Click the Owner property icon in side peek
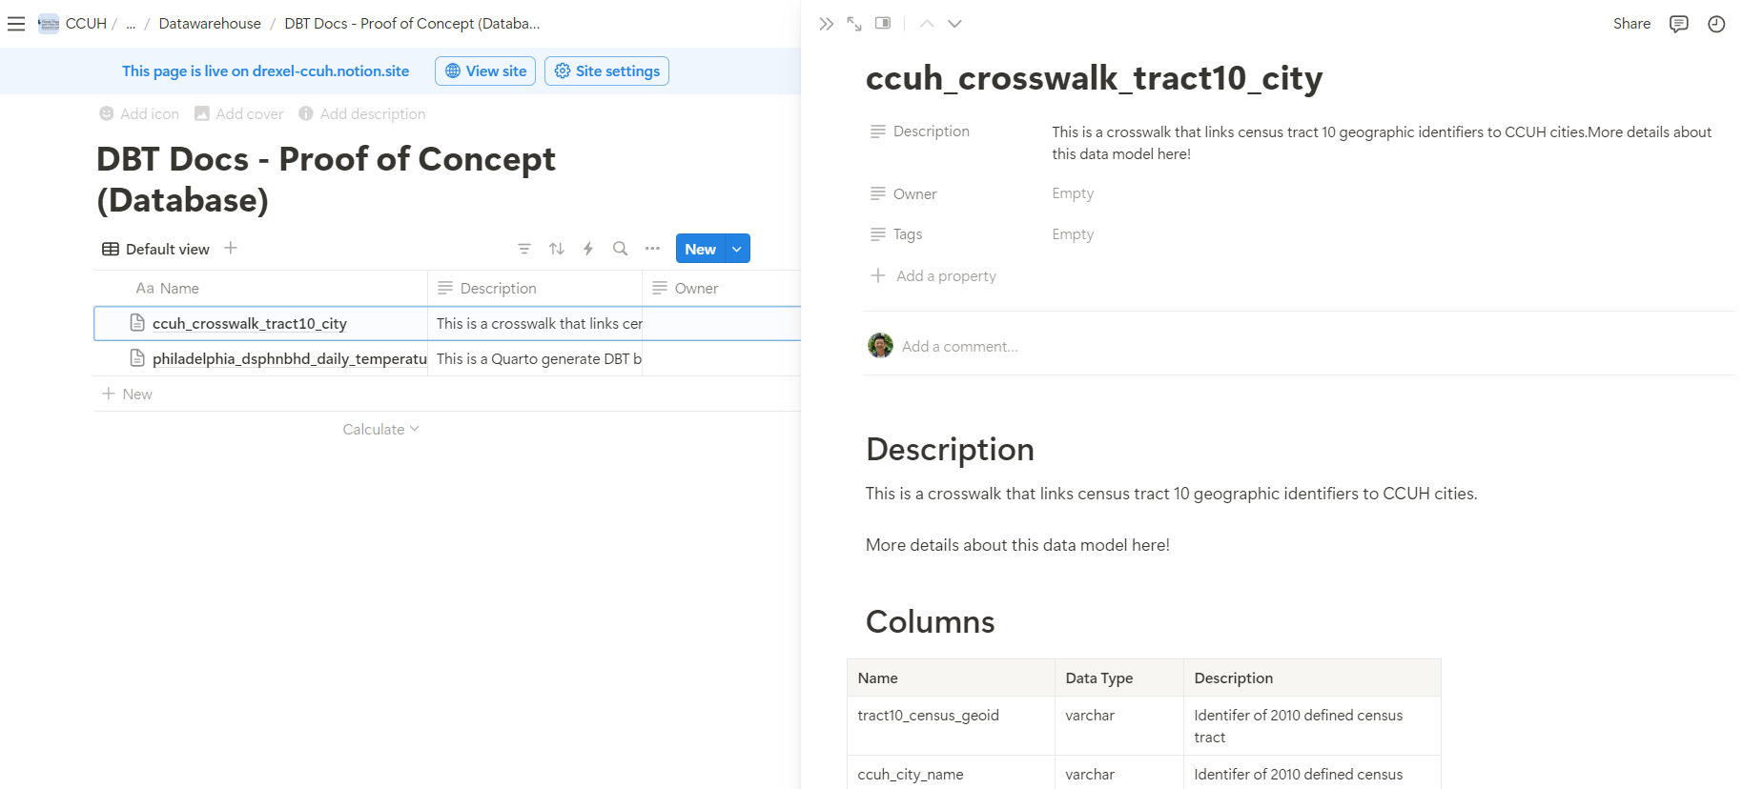 tap(878, 193)
